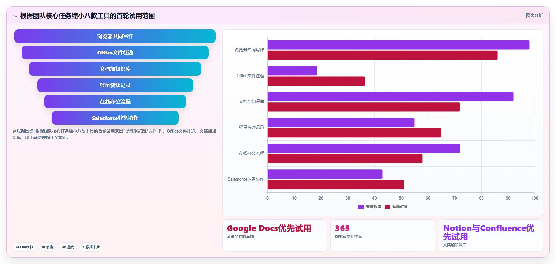
Task: Open the 365 Office文件往返 card
Action: pos(383,235)
